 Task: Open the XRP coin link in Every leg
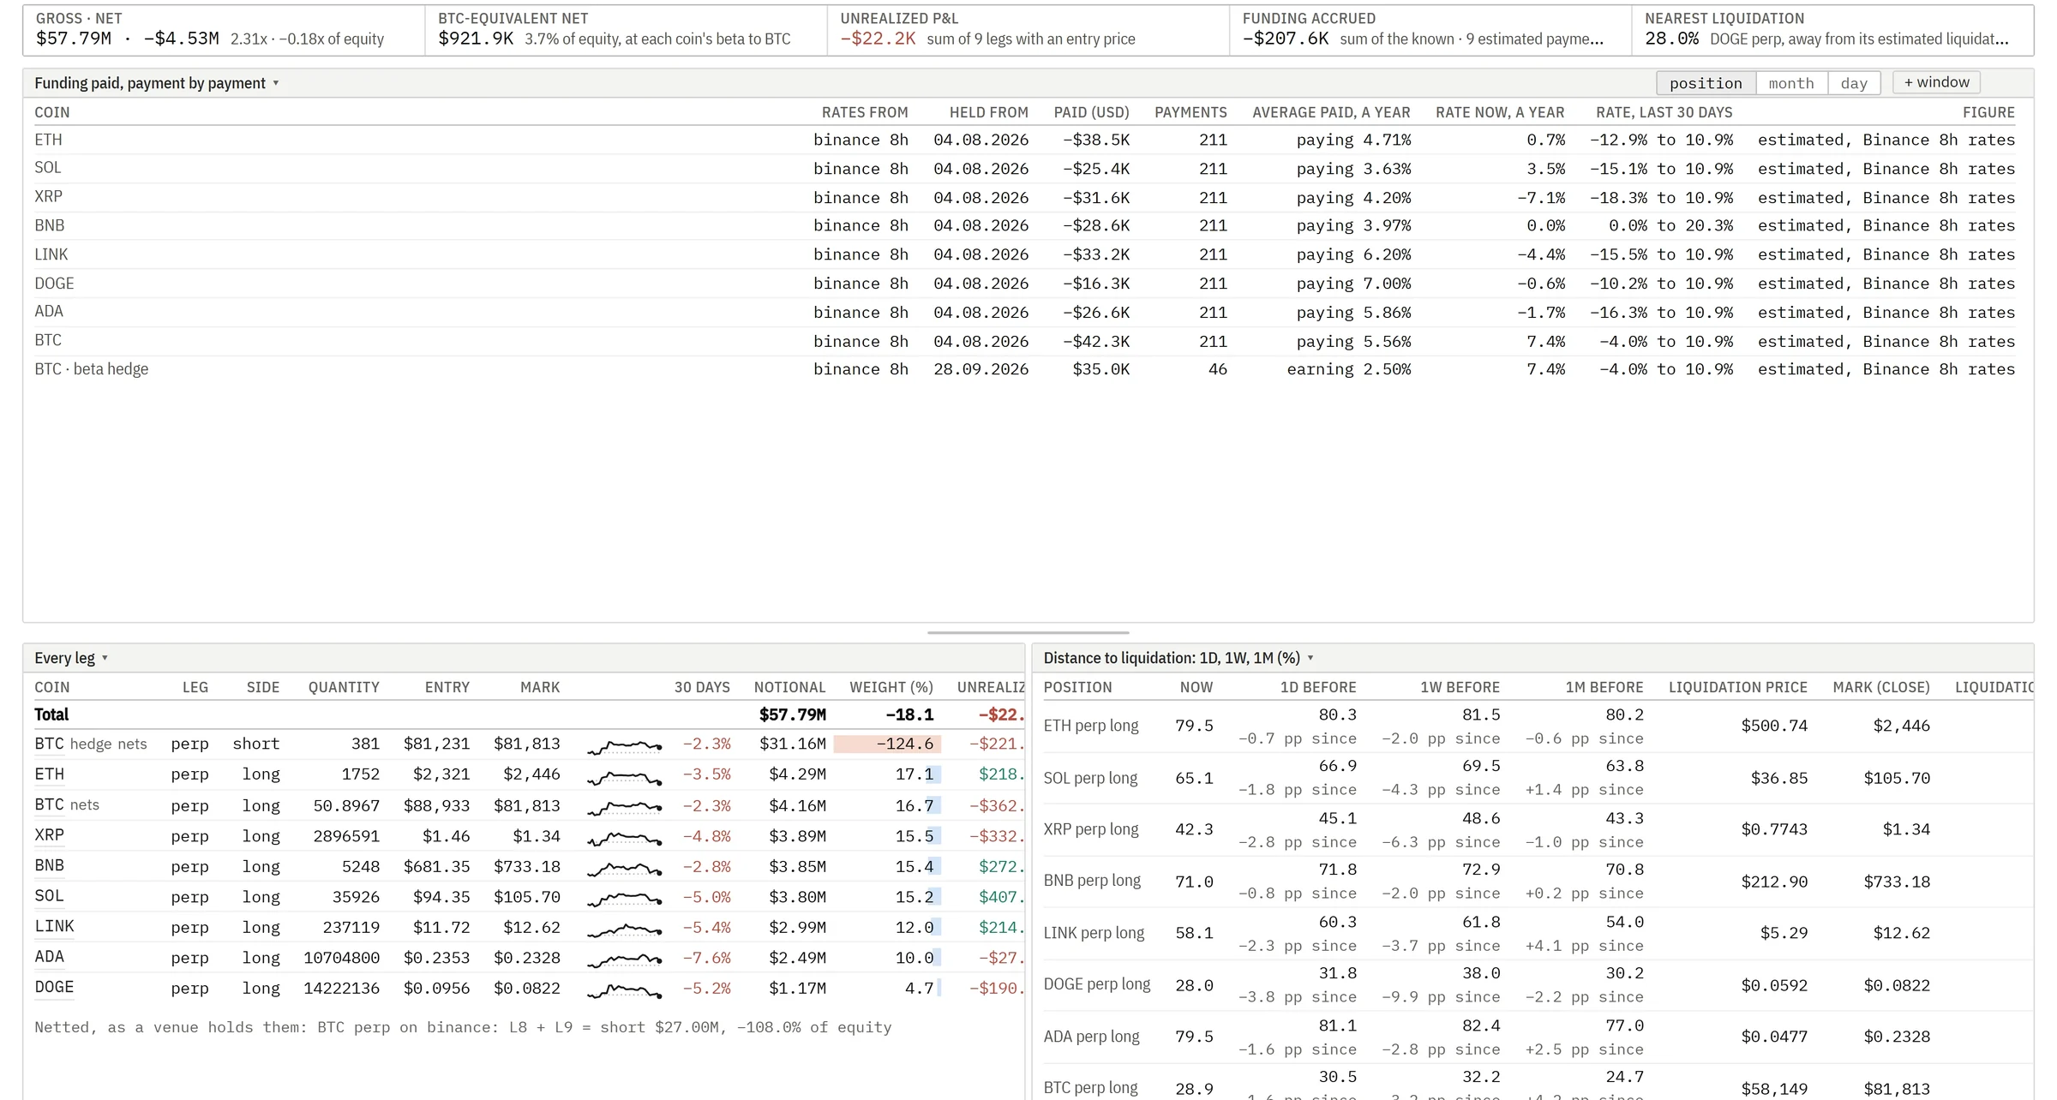pos(49,834)
